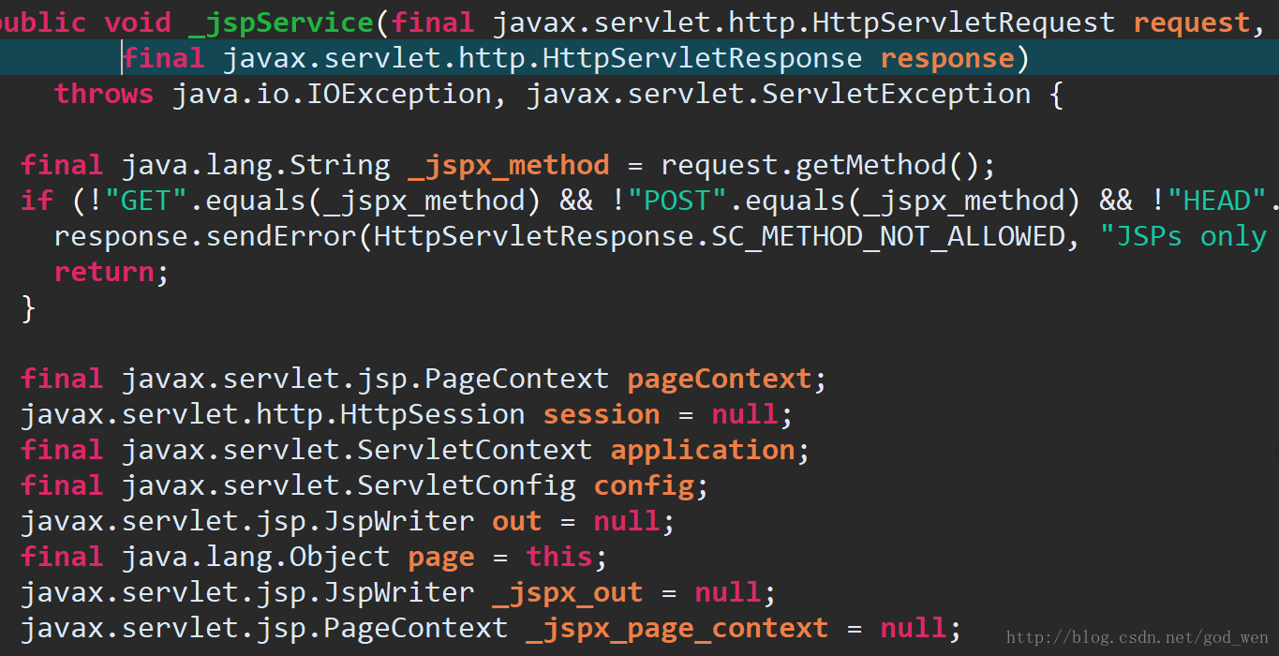Click the blog.csdn.net/god_wen watermark link
1279x656 pixels.
coord(1138,638)
